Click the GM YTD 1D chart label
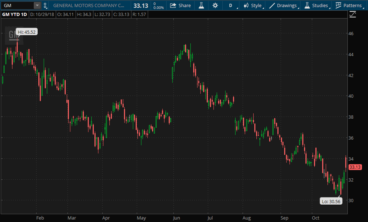This screenshot has height=222, width=368. pyautogui.click(x=14, y=14)
